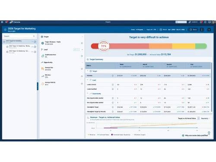Collapse the Opportunity section in settings panel
Viewport: 216px width, 162px height.
(82, 62)
